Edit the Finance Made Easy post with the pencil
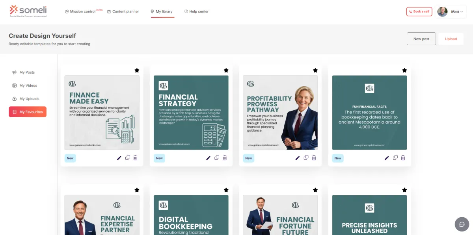The image size is (473, 235). pos(119,158)
